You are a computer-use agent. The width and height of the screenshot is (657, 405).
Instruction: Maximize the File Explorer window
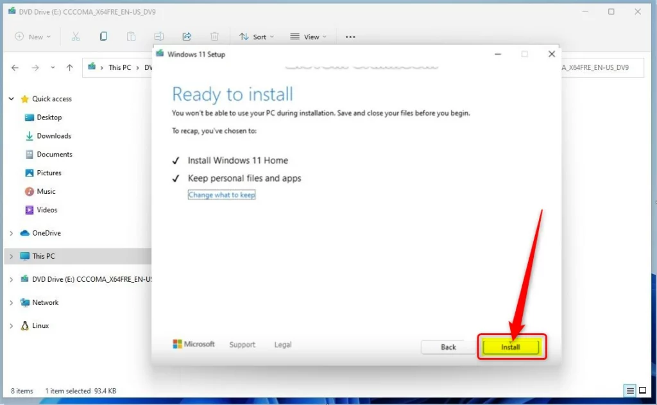point(611,12)
